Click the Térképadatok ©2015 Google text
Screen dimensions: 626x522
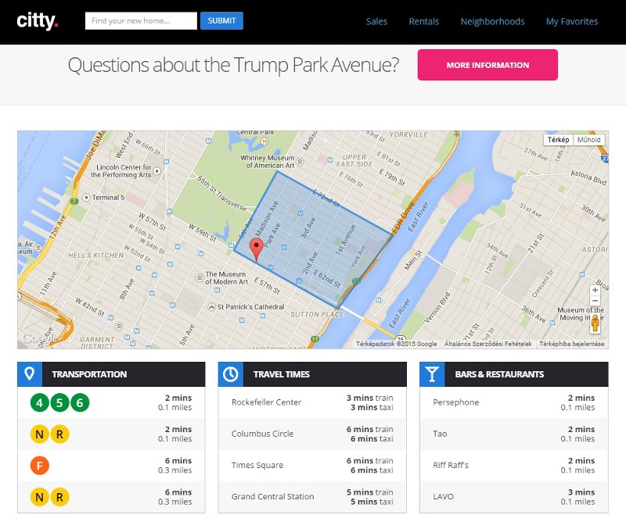coord(396,344)
